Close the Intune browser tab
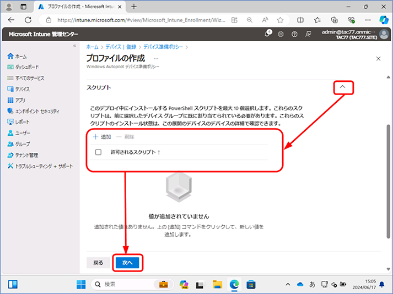Image resolution: width=393 pixels, height=294 pixels. [x=120, y=7]
